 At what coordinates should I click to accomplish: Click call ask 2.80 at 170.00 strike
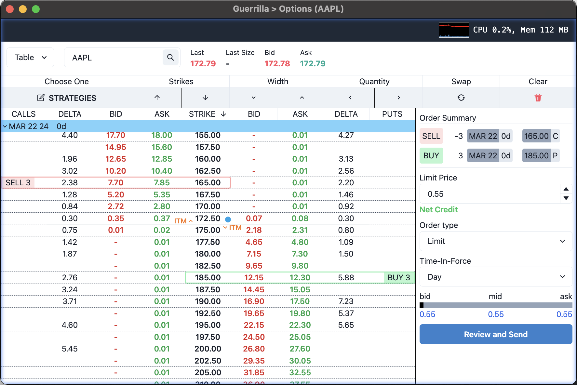click(162, 206)
